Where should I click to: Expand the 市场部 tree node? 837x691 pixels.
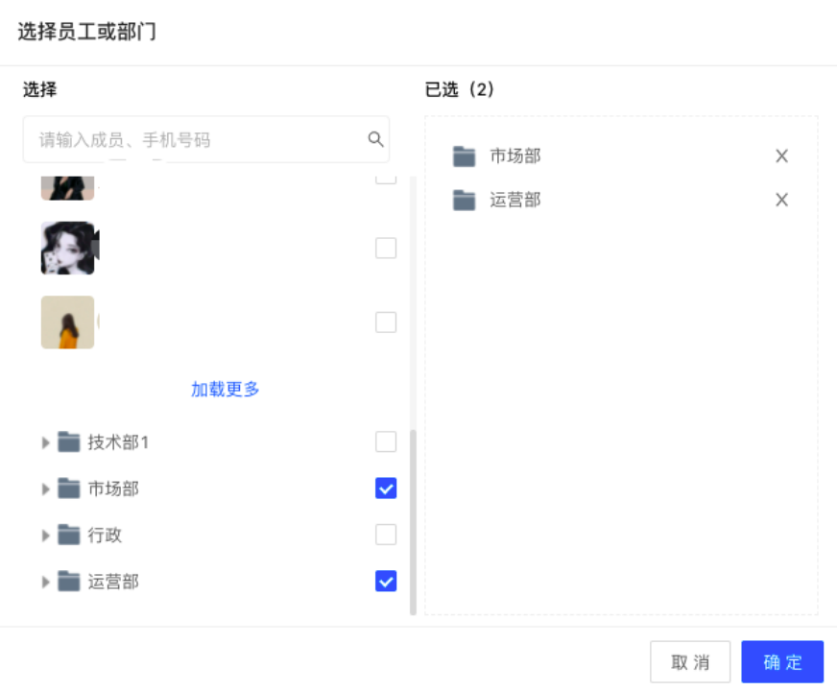coord(45,488)
